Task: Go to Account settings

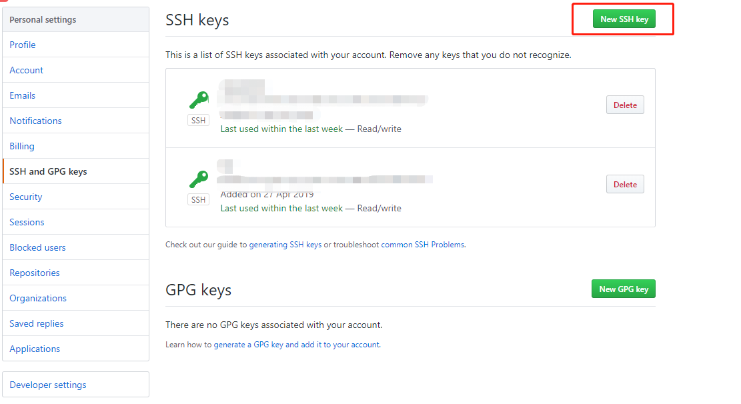Action: point(27,70)
